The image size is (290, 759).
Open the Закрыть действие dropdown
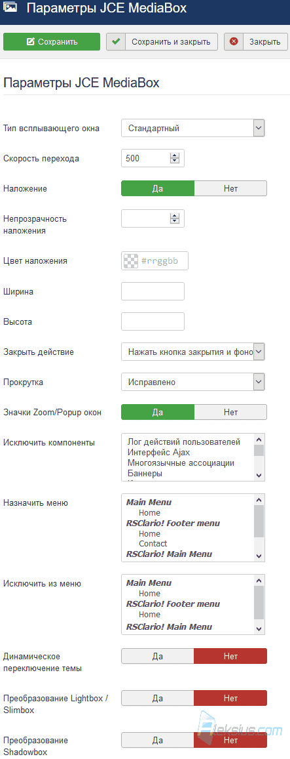point(193,352)
